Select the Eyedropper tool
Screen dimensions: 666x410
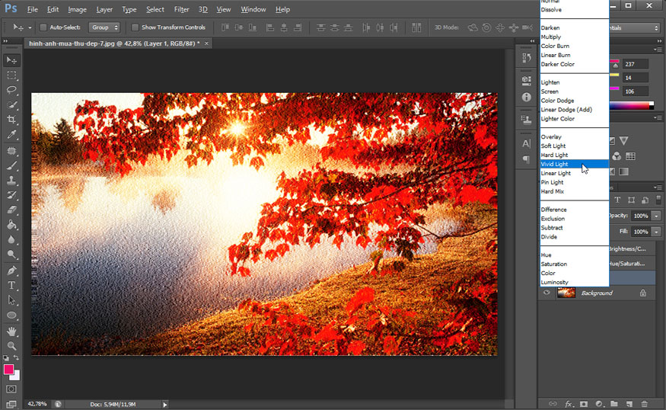point(11,134)
